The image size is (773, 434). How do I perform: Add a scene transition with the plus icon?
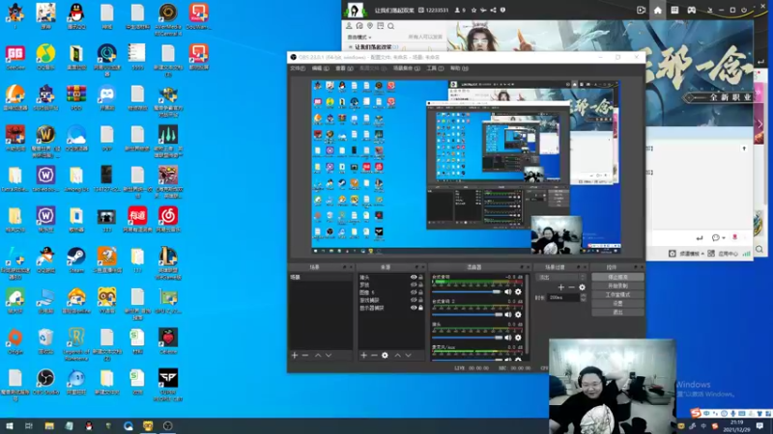click(560, 286)
